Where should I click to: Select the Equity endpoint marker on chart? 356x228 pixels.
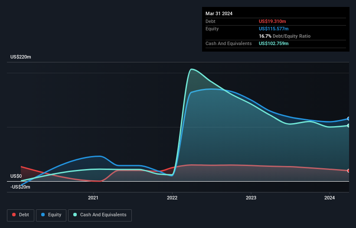click(x=349, y=119)
